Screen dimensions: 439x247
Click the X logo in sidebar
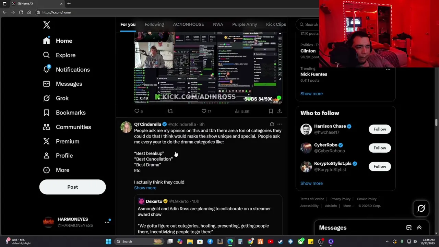click(x=47, y=25)
